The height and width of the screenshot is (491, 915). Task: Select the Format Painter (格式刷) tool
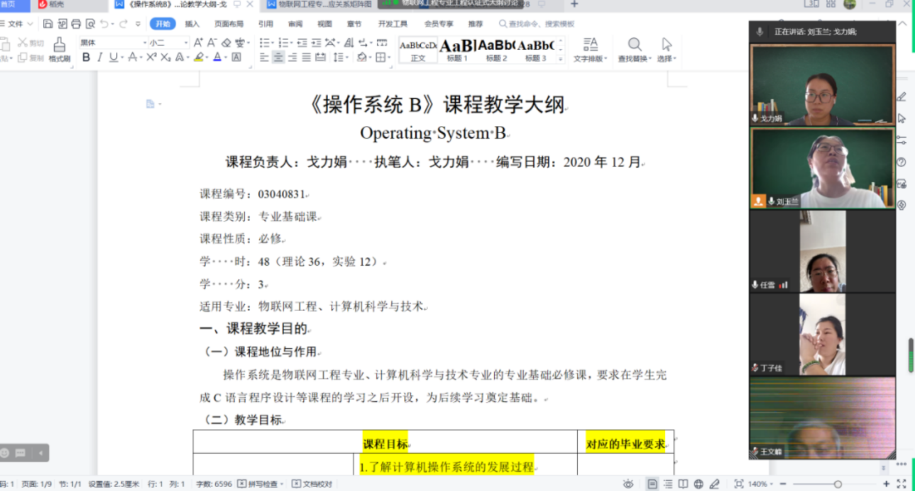point(59,50)
